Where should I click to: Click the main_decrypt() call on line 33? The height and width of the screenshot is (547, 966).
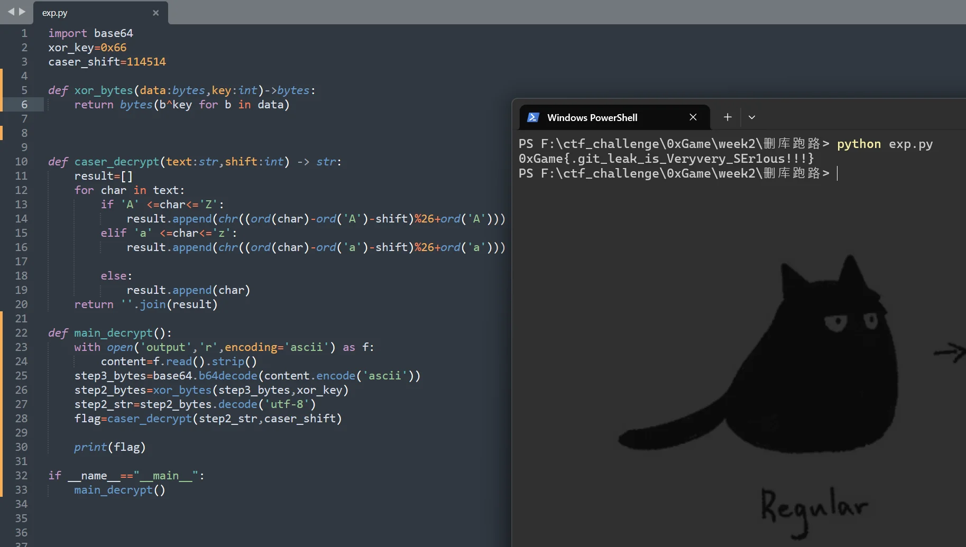pos(119,490)
